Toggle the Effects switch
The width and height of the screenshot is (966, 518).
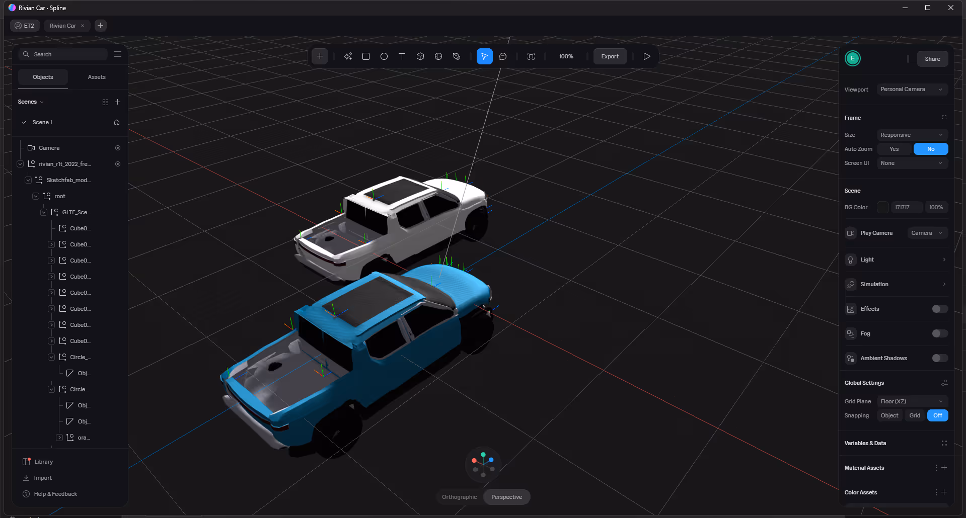click(940, 309)
